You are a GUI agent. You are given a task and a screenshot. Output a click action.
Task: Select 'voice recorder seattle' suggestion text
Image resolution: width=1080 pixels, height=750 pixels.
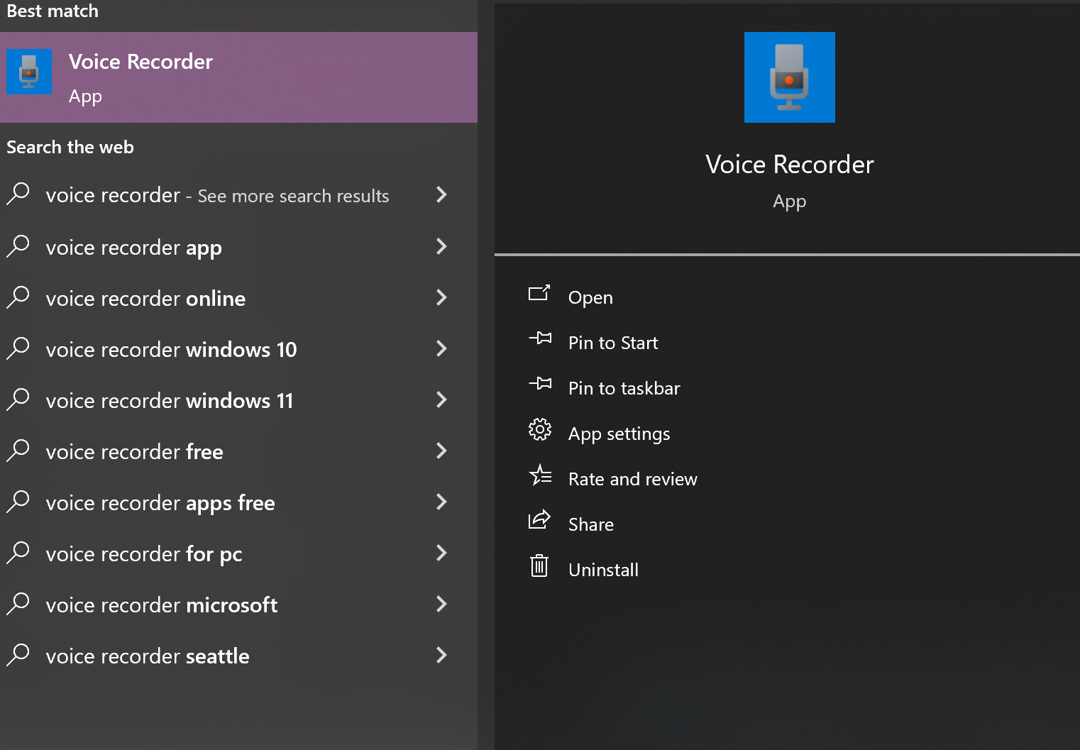click(148, 656)
